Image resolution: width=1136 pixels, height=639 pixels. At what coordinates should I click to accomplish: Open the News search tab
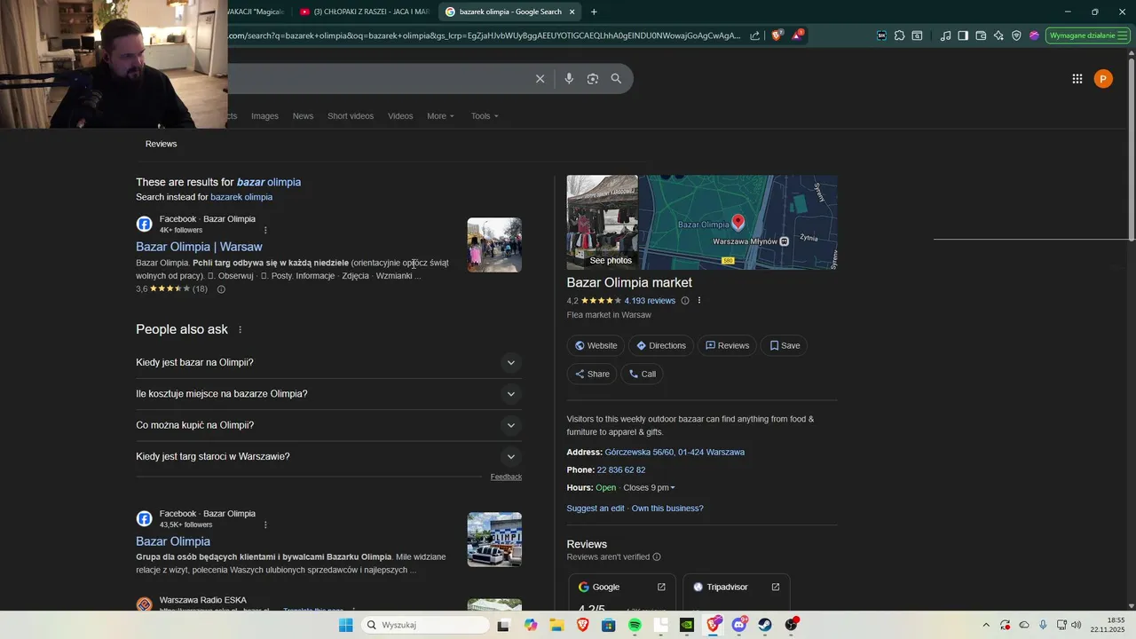coord(303,116)
